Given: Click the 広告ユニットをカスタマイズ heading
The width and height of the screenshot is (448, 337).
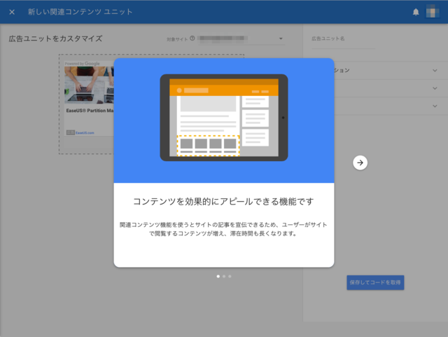Looking at the screenshot, I should click(x=55, y=39).
